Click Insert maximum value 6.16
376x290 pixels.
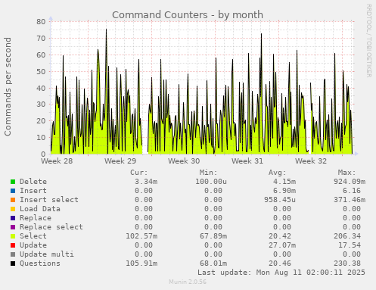click(352, 191)
